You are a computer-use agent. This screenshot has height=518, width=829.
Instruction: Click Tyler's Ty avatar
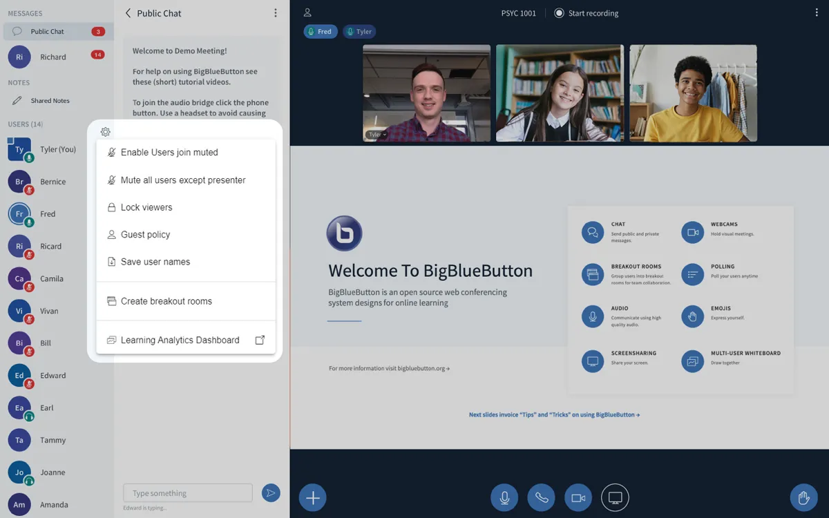(19, 149)
